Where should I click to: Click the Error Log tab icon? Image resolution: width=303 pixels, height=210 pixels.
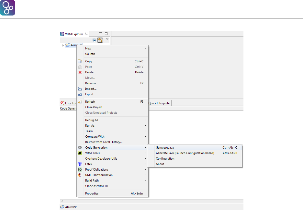point(62,103)
